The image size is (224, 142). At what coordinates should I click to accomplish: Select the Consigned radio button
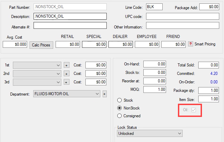coord(119,116)
